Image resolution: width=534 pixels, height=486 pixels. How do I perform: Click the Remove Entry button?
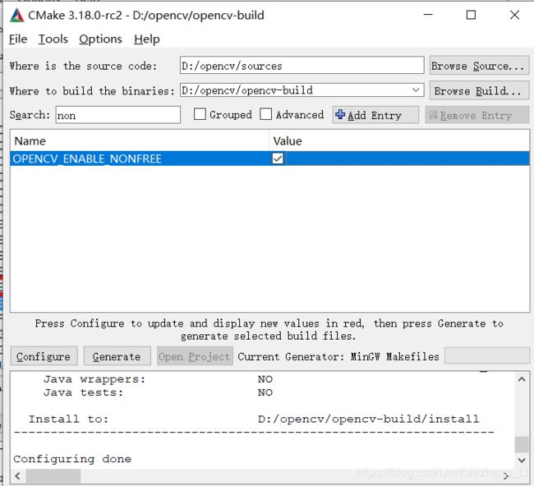[476, 115]
